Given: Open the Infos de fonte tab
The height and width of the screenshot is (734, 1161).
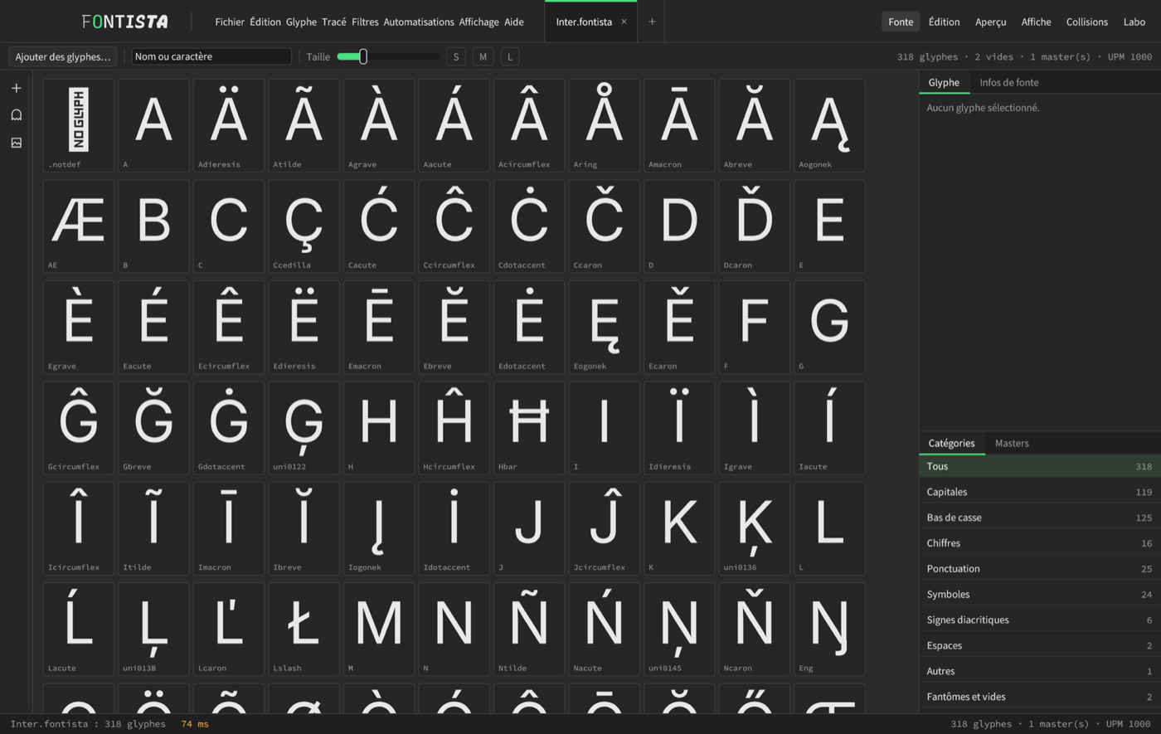Looking at the screenshot, I should (1009, 82).
